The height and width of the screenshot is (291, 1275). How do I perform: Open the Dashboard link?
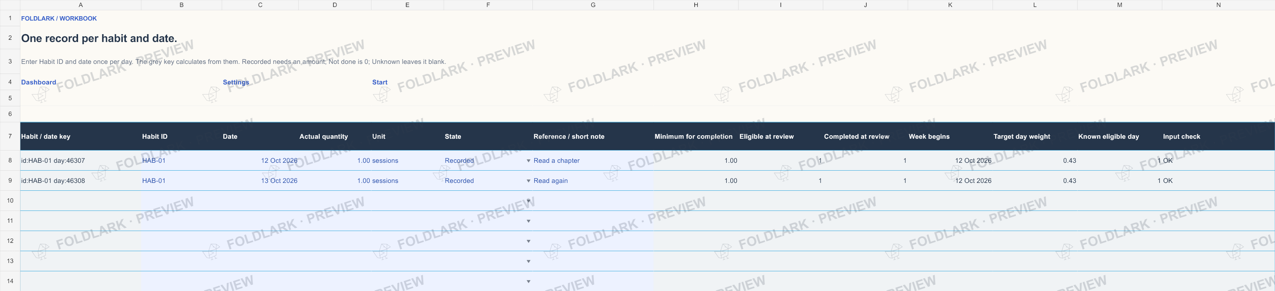(38, 82)
